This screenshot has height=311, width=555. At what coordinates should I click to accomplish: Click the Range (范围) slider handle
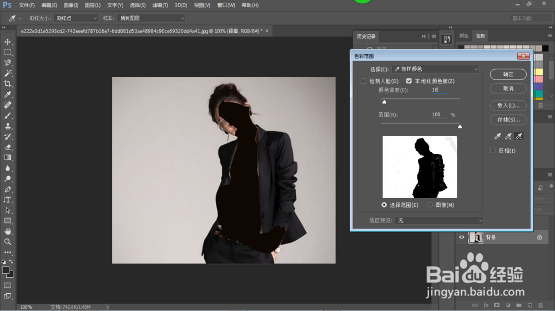click(460, 126)
